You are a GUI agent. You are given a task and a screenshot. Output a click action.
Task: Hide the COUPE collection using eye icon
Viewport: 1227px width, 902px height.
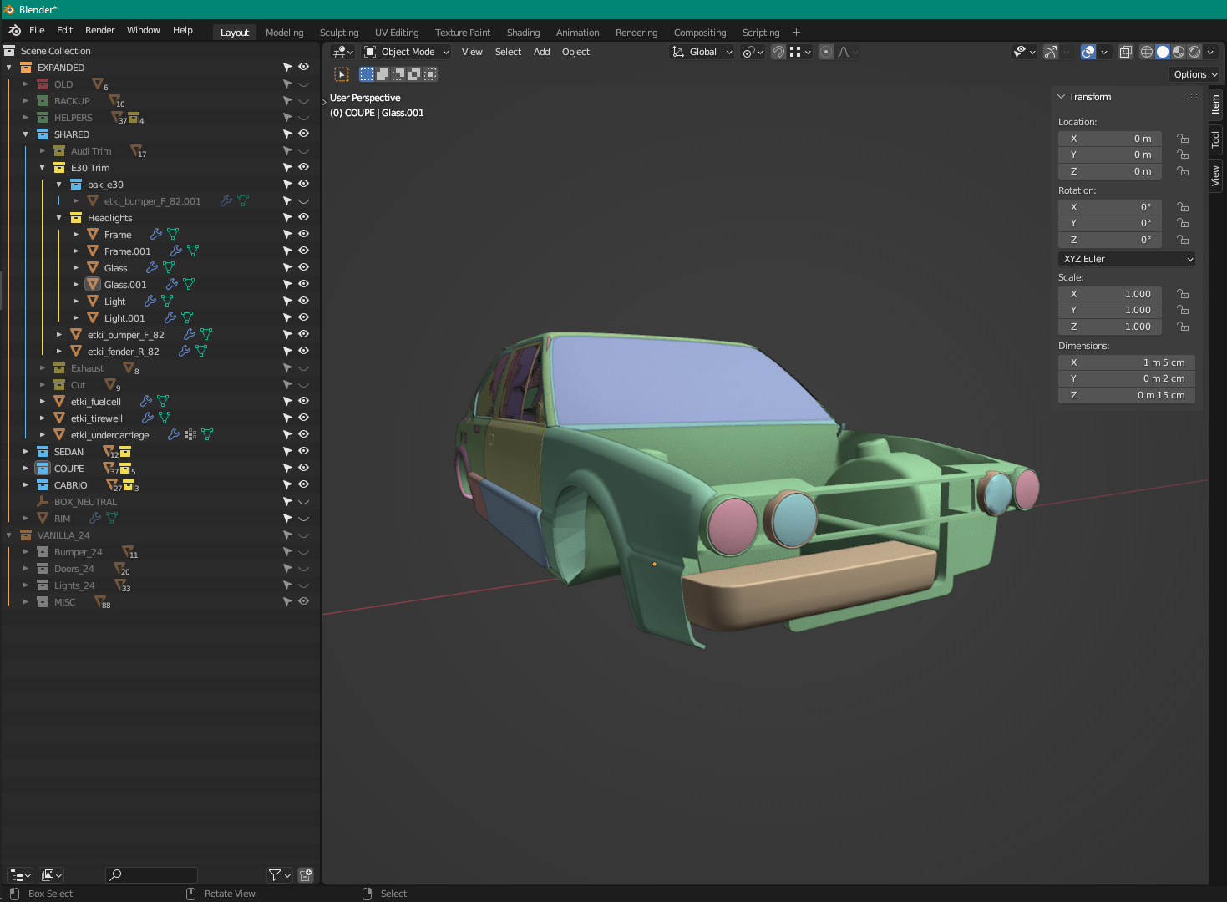[304, 468]
